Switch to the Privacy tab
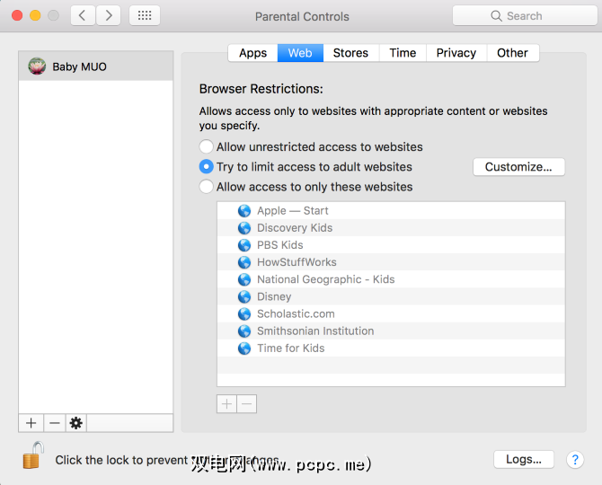This screenshot has height=485, width=602. click(x=456, y=53)
